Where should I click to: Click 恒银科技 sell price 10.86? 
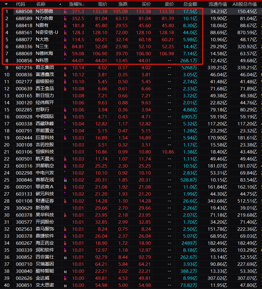point(168,152)
